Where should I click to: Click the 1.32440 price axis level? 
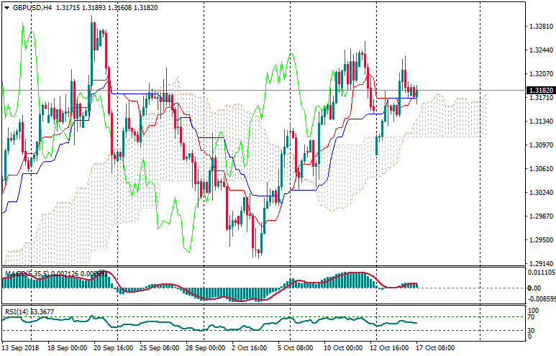tap(539, 51)
